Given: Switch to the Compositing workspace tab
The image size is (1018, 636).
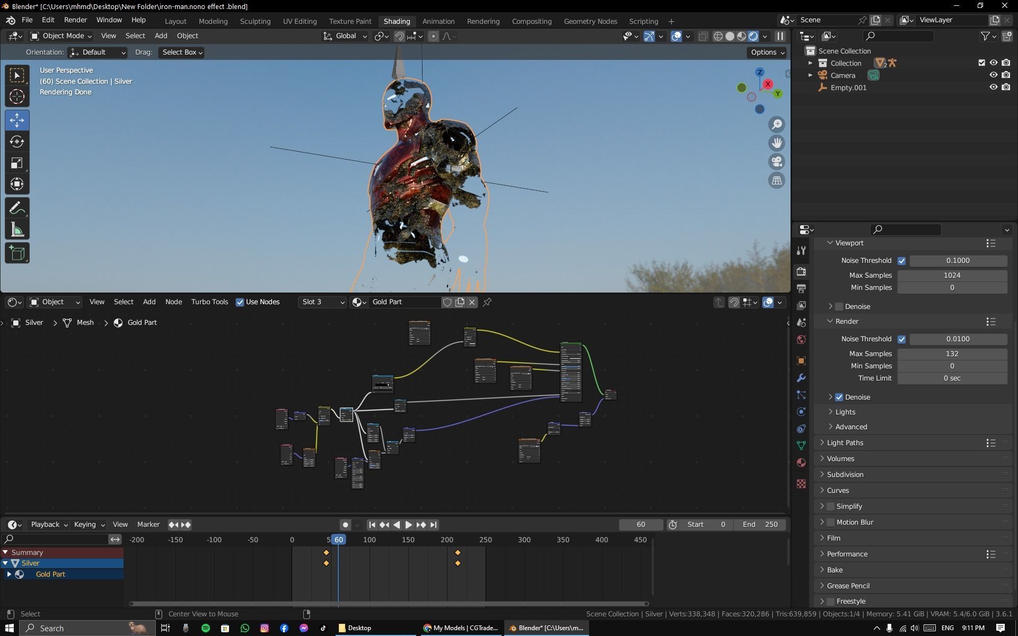Looking at the screenshot, I should 531,21.
